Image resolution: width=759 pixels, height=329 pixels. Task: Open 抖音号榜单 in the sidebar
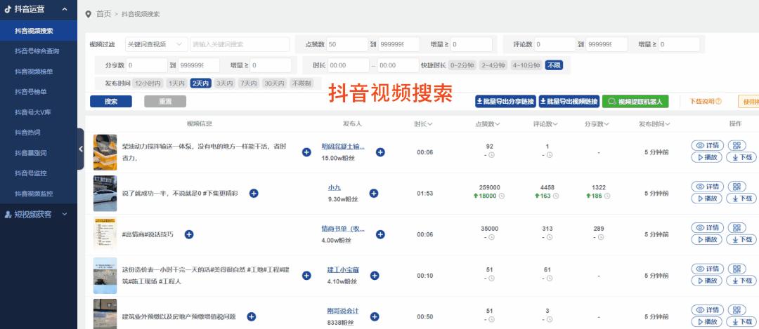30,92
